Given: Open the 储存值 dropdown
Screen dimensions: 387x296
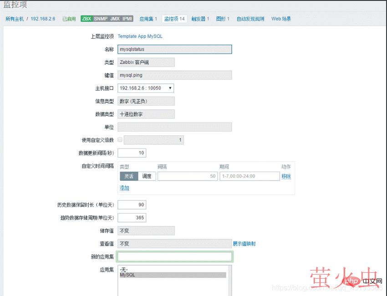Looking at the screenshot, I should tap(146, 230).
